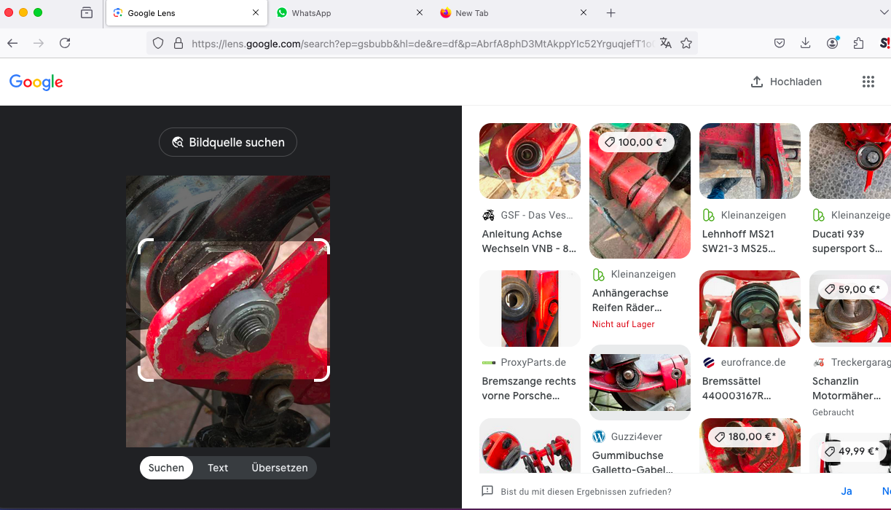891x510 pixels.
Task: Open the ProxyParts Bremszange thumbnail result
Action: (x=530, y=308)
